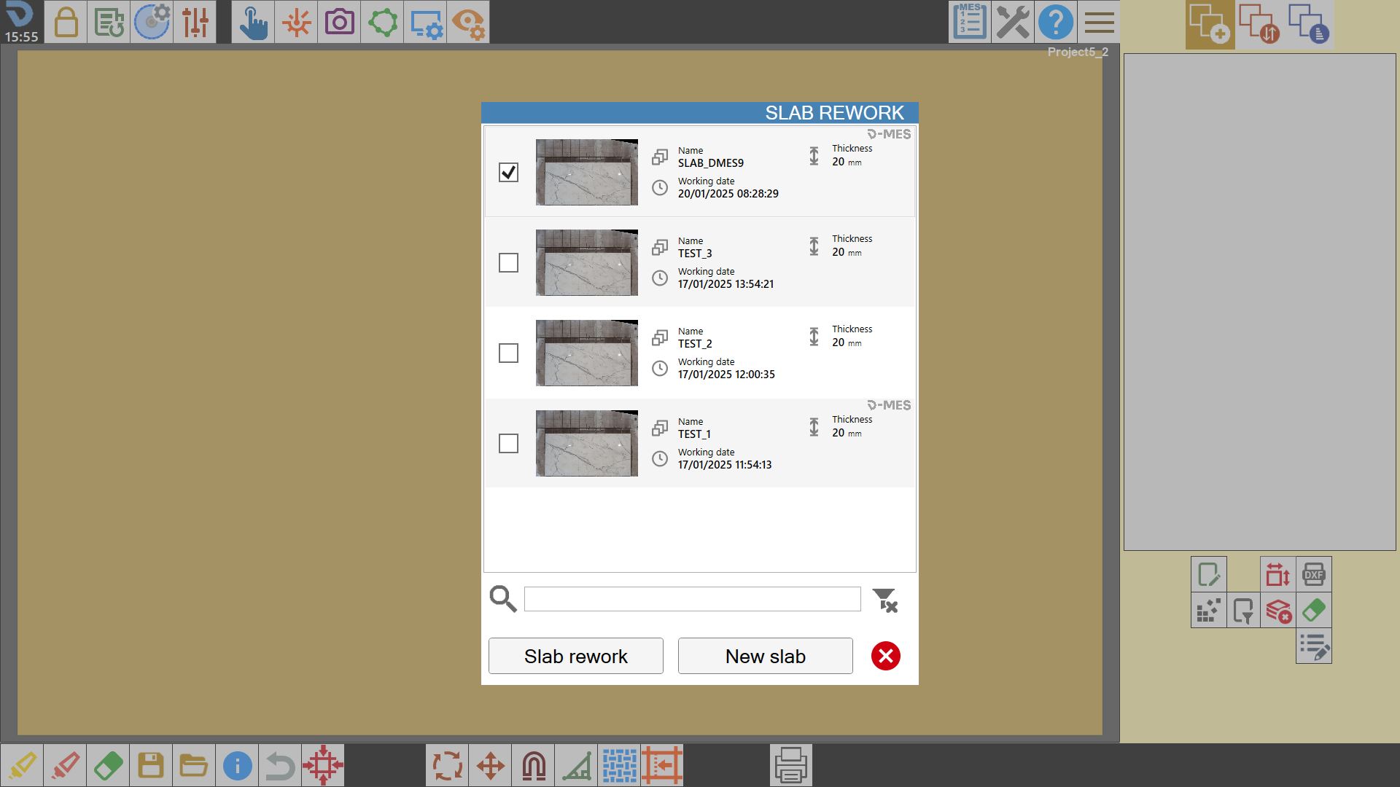The height and width of the screenshot is (787, 1400).
Task: Click the SLAB_DMES9 slab thumbnail
Action: click(x=587, y=172)
